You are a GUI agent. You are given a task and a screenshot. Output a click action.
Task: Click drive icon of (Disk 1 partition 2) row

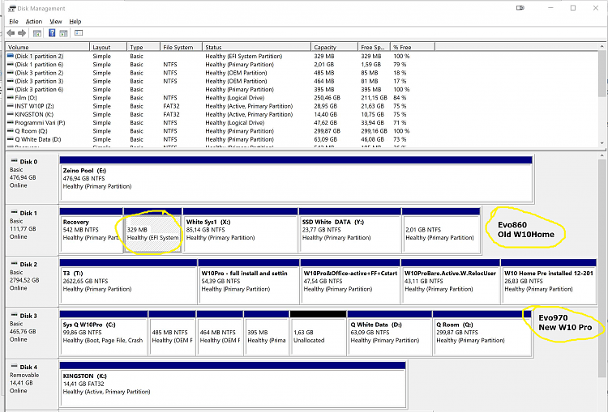11,56
